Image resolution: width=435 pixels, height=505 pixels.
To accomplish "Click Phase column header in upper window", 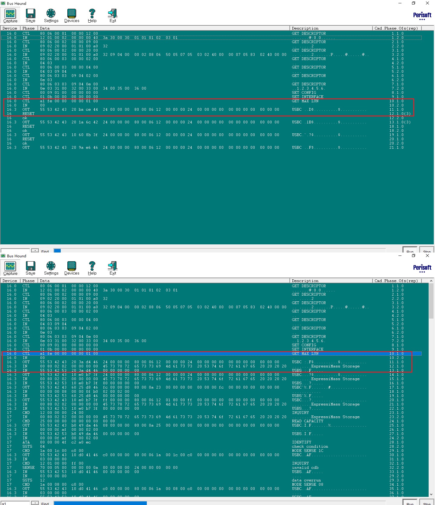I will point(29,28).
